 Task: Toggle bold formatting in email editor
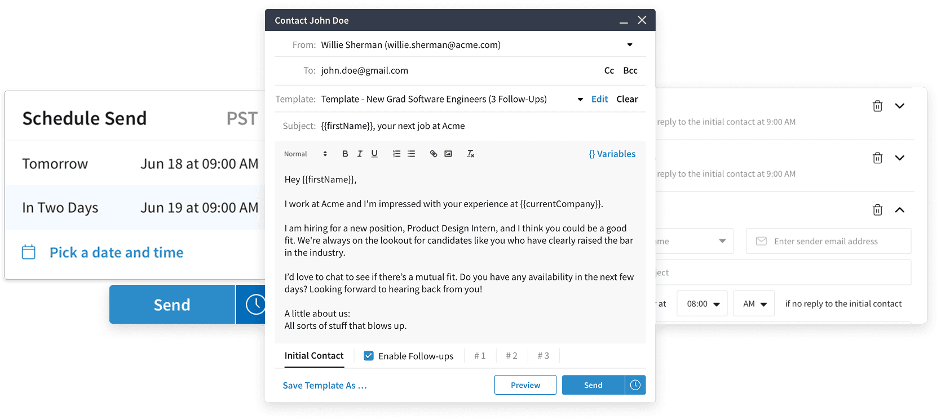tap(345, 154)
